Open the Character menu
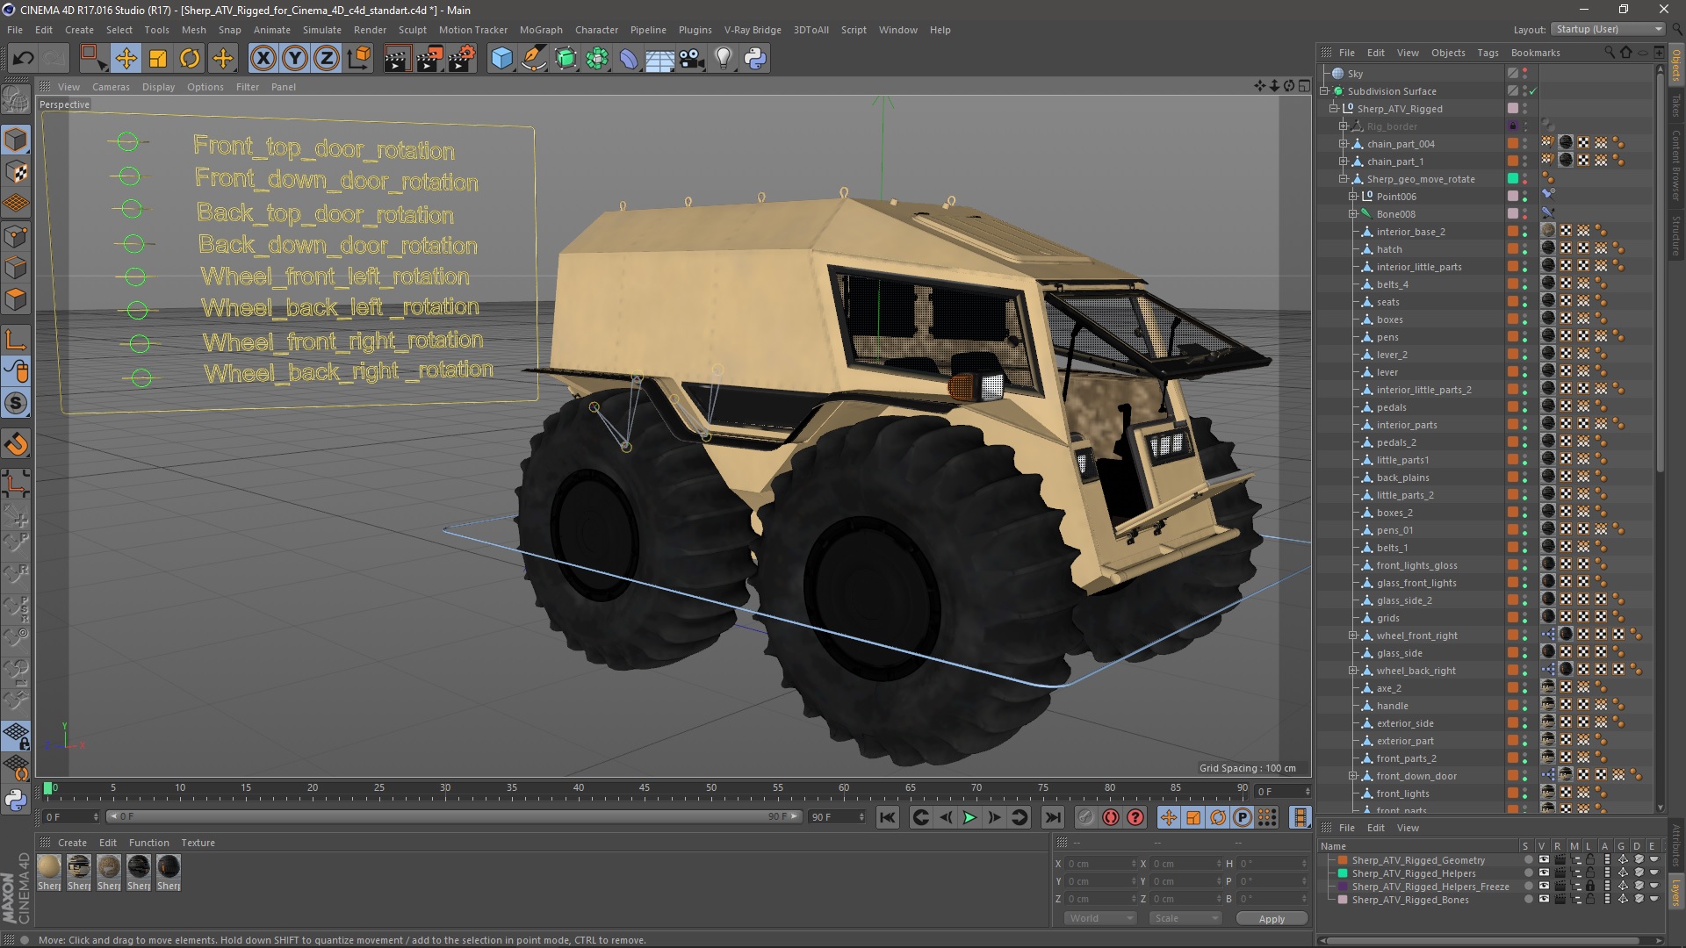Screen dimensions: 1686x948 pyautogui.click(x=596, y=30)
